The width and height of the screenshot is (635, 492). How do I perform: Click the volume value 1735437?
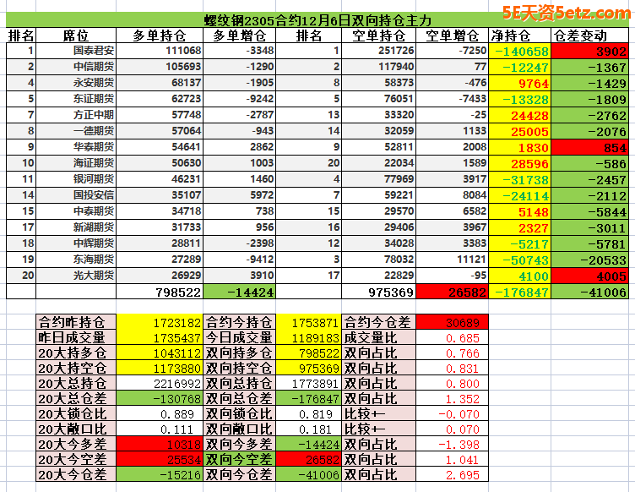[159, 337]
